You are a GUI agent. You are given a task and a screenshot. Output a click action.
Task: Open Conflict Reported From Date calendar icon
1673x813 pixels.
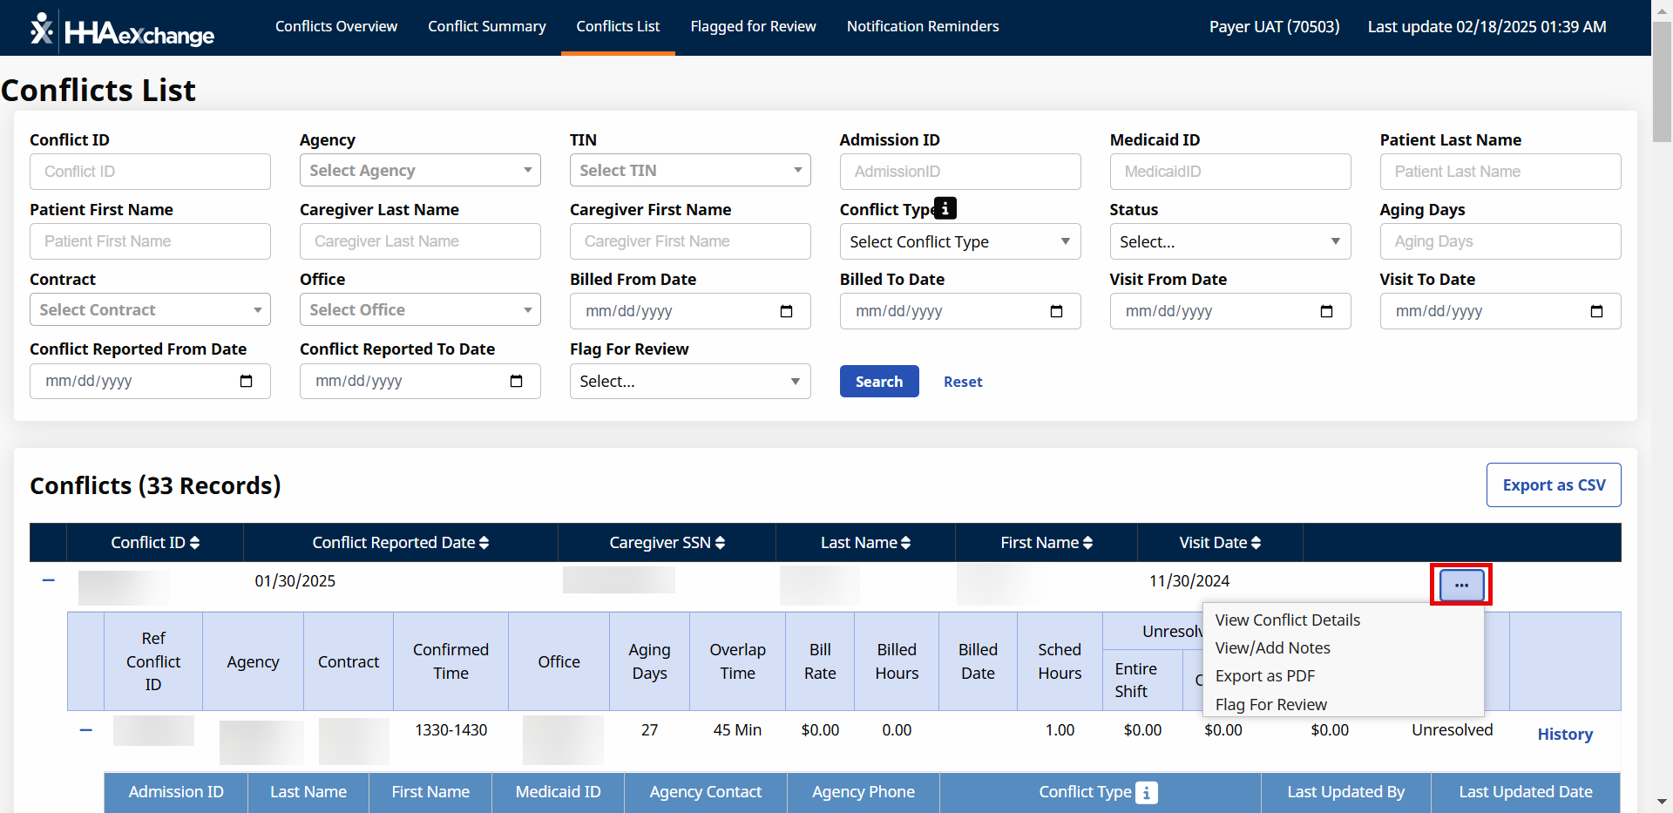(x=246, y=381)
